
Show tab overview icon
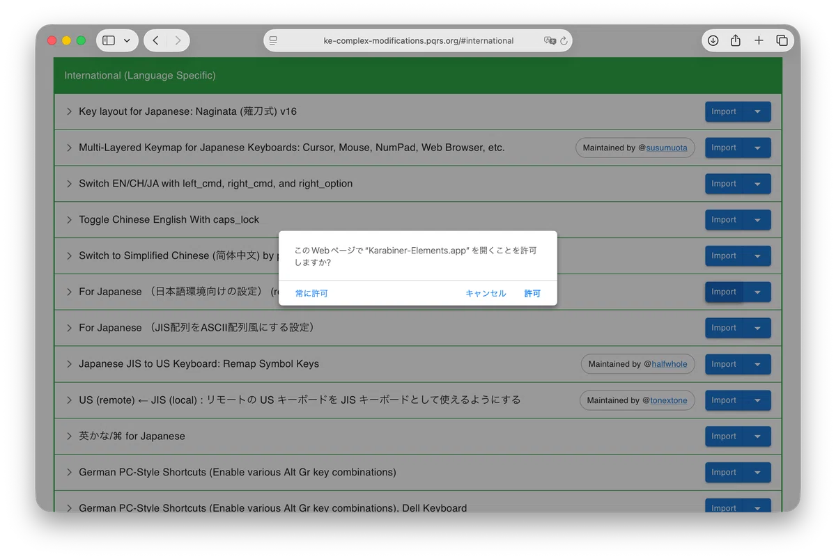coord(782,40)
